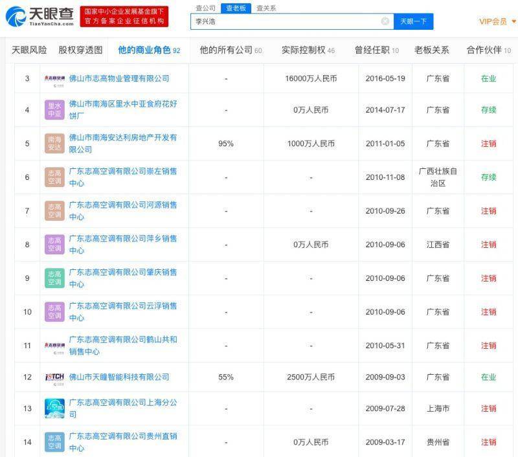This screenshot has height=457, width=518.
Task: Open 广东志高空调有限公司肇庆销售中心 link
Action: [x=123, y=278]
